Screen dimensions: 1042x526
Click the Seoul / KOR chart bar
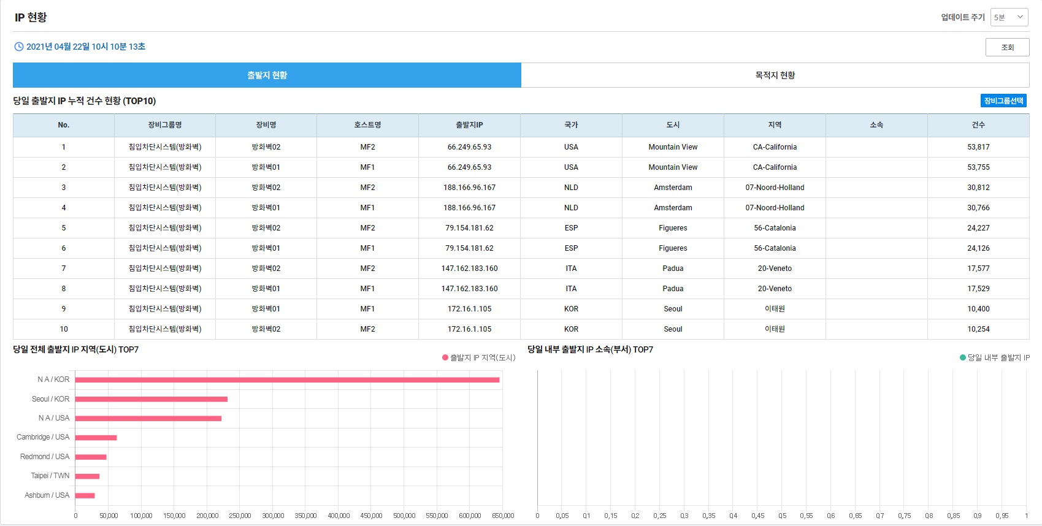coord(151,399)
